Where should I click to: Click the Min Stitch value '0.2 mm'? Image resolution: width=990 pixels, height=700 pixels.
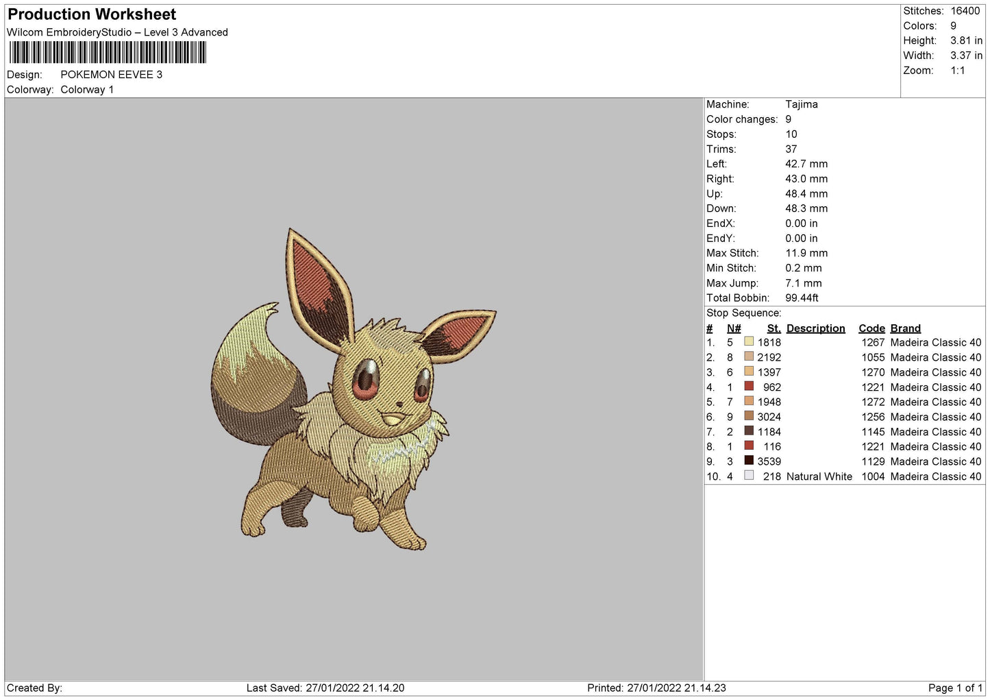804,268
